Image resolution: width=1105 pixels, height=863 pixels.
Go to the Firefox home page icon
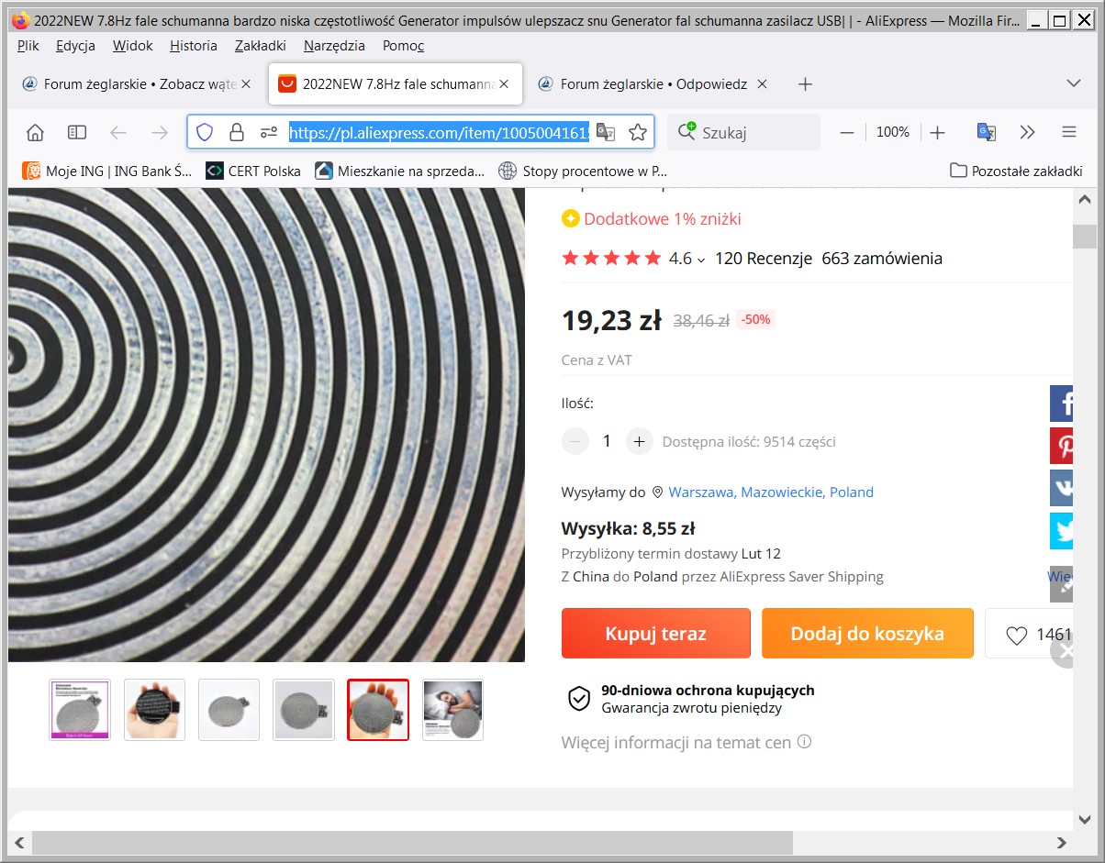(x=35, y=132)
